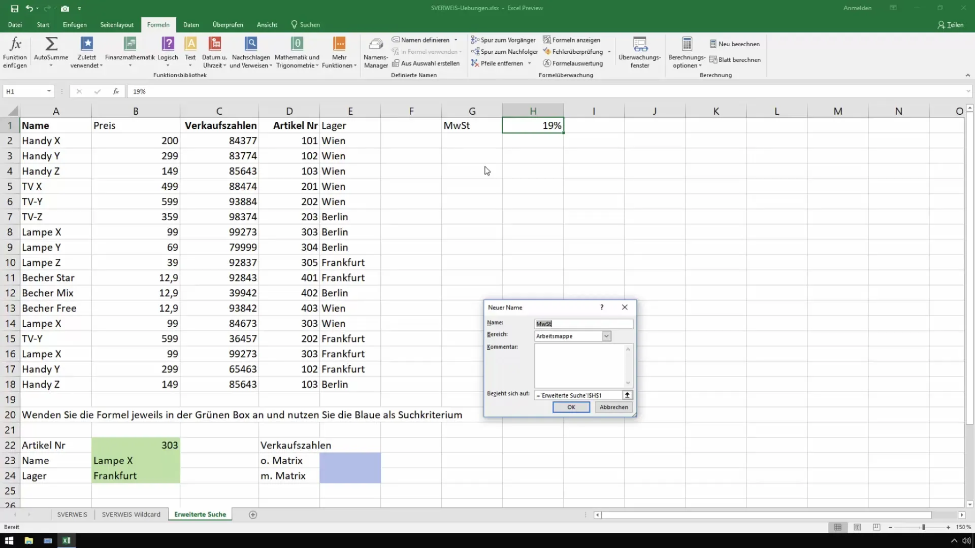Open the Einfügen ribbon tab
Viewport: 975px width, 548px height.
tap(75, 25)
